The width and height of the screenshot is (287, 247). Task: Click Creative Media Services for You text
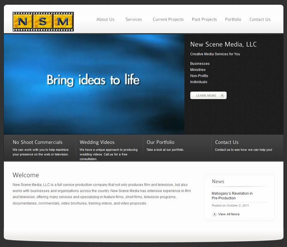tap(215, 54)
